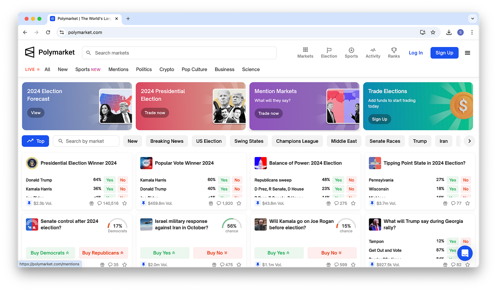Screen dimensions: 497x291
Task: Select No for Donald Trump popular vote
Action: point(237,189)
